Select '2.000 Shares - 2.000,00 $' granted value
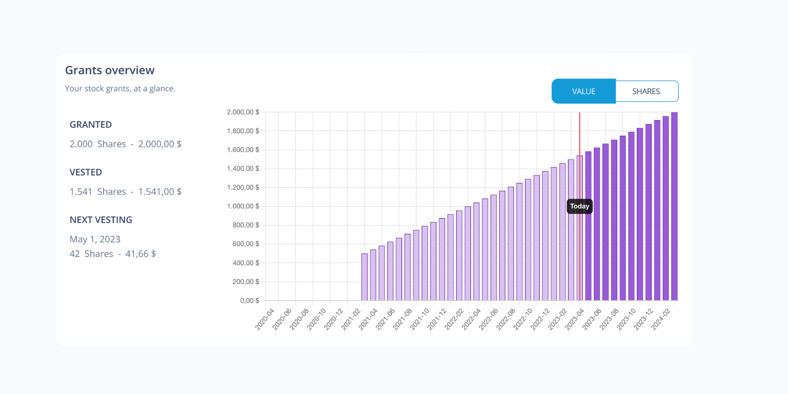Image resolution: width=788 pixels, height=394 pixels. pyautogui.click(x=126, y=144)
